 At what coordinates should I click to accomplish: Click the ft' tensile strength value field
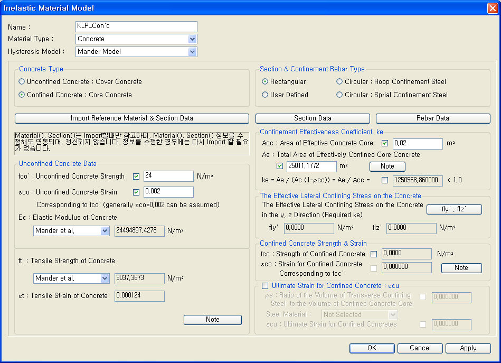(139, 278)
